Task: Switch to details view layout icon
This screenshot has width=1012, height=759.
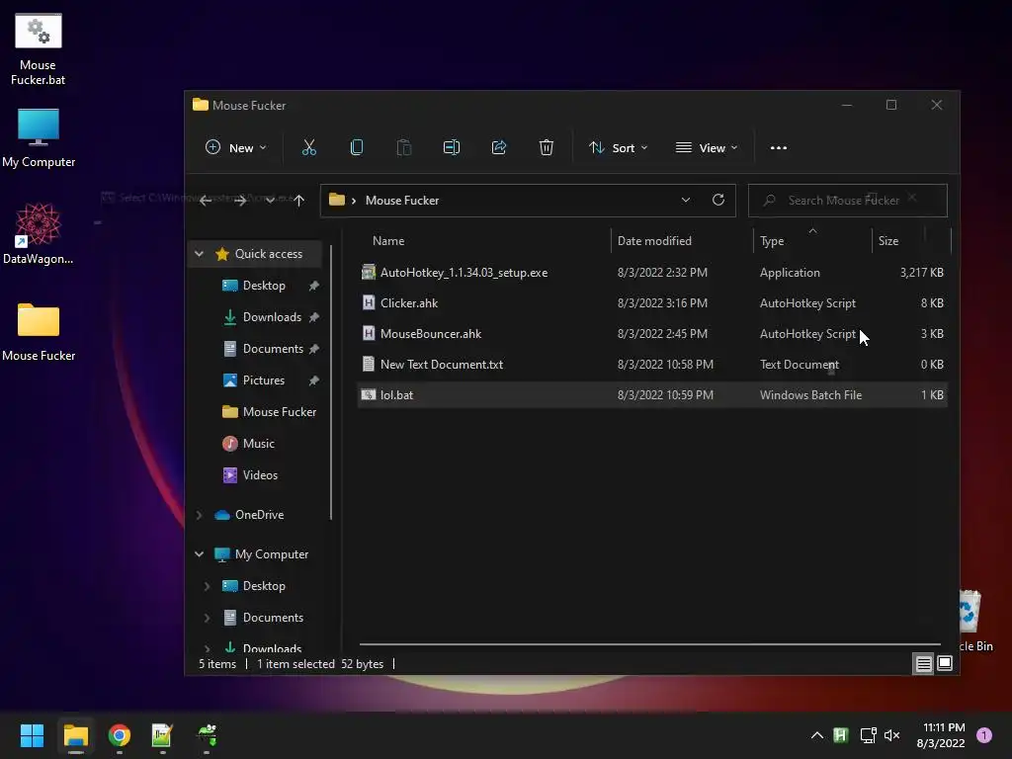Action: coord(924,663)
